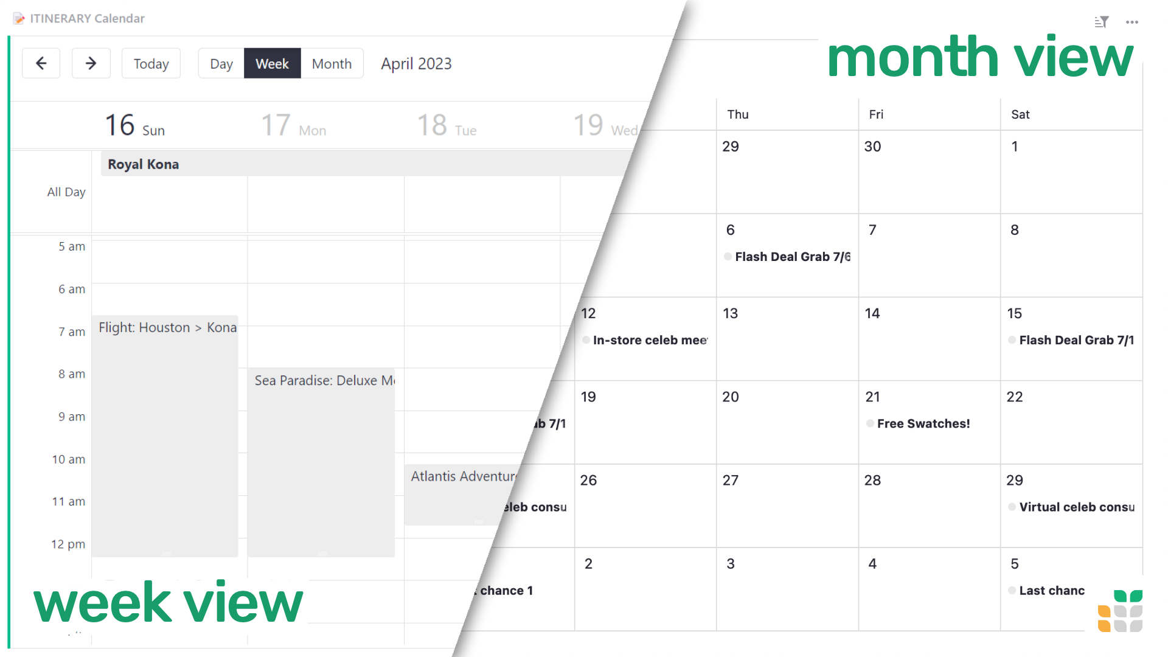Open the April 2023 month dropdown
The height and width of the screenshot is (657, 1168).
[x=415, y=63]
